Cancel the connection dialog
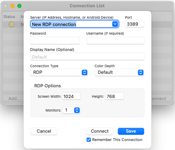Viewport: 175px width, 150px height. (44, 131)
